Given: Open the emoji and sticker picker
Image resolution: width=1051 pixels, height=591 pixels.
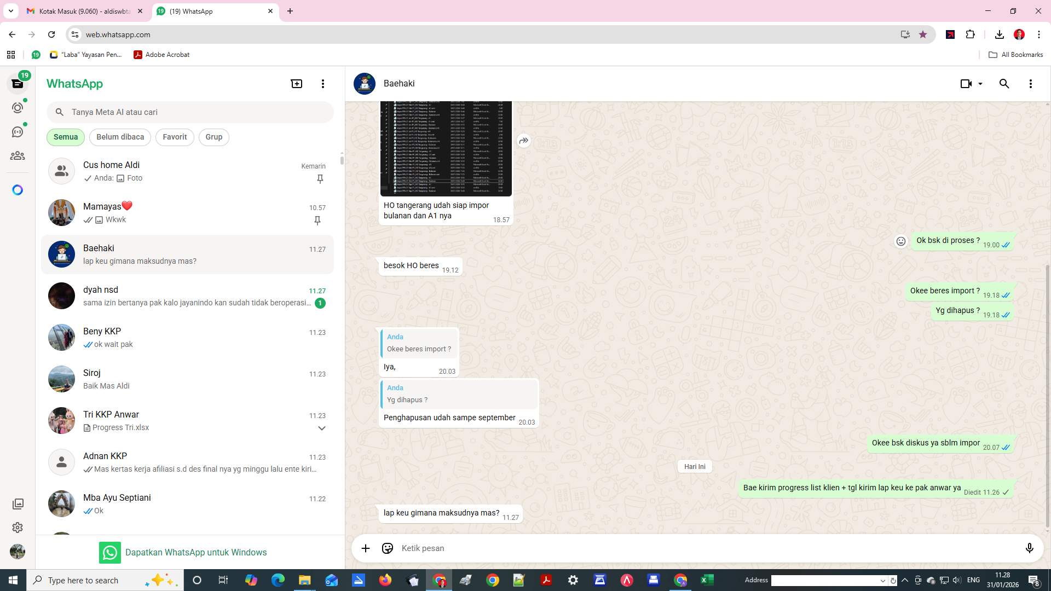Looking at the screenshot, I should tap(388, 548).
